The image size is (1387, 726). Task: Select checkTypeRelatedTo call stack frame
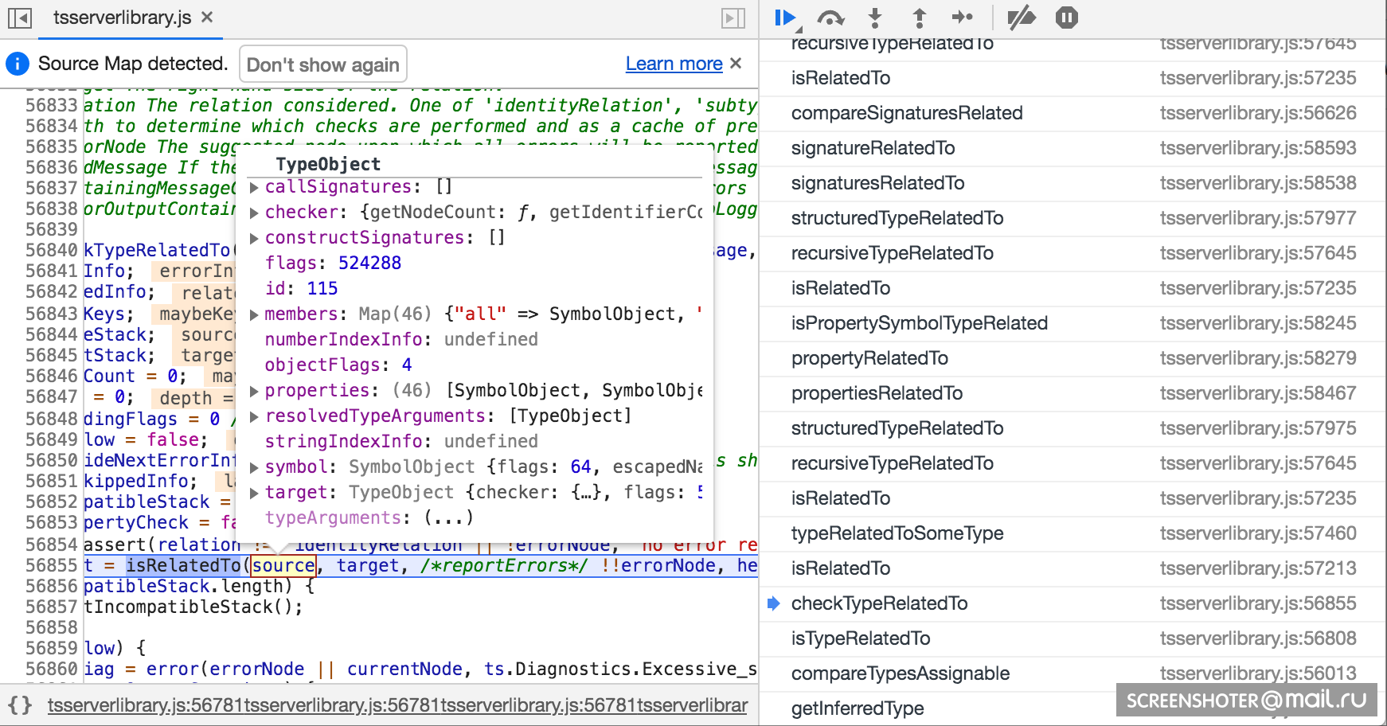coord(879,603)
